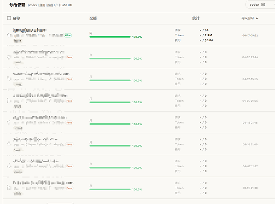Click the 周 quota period label

click(x=91, y=33)
